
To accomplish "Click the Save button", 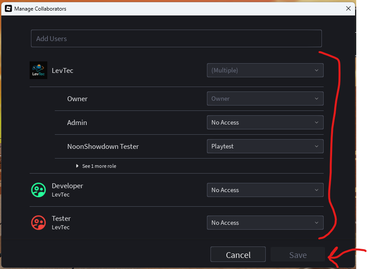I will (298, 254).
